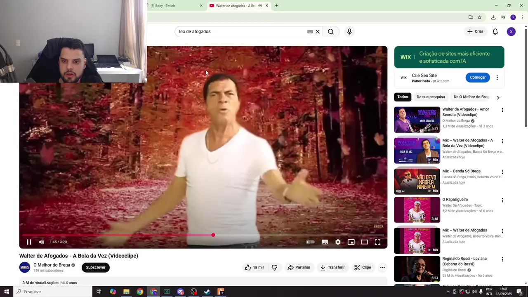Viewport: 528px width, 297px height.
Task: Open the player settings gear
Action: coord(338,242)
